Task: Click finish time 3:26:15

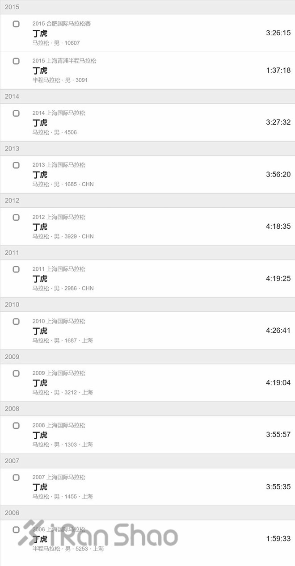Action: (278, 33)
